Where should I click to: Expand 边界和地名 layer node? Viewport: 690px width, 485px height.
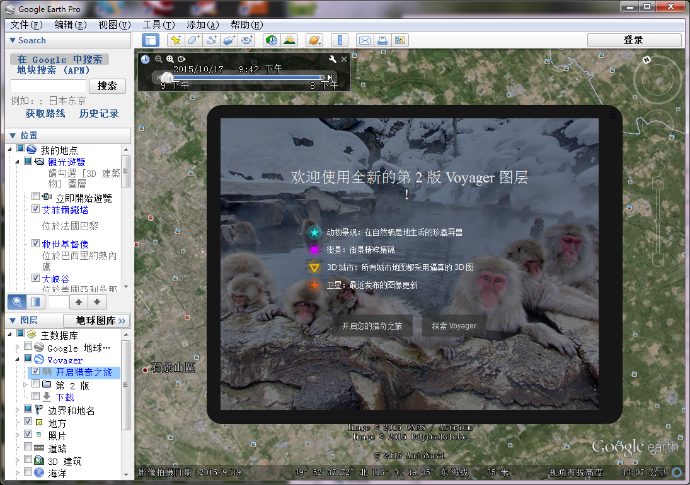[x=18, y=410]
